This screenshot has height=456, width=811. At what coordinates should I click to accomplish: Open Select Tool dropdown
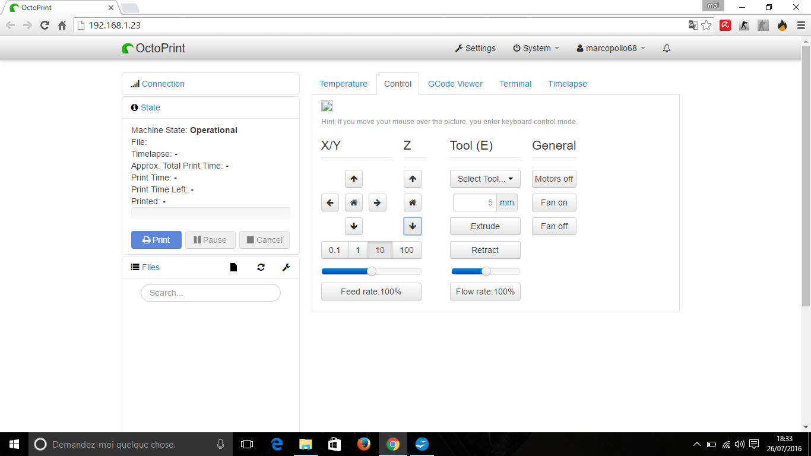(485, 179)
